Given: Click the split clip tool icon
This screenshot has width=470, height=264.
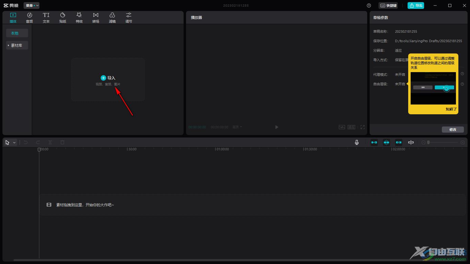Looking at the screenshot, I should 50,142.
